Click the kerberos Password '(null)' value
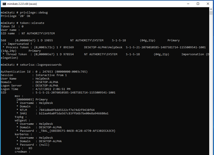Viewport: 214px width, 155px height. (44, 145)
